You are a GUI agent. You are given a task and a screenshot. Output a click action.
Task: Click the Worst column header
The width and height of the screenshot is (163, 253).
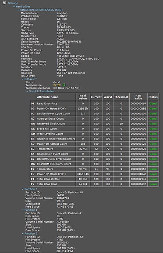[x=108, y=97]
